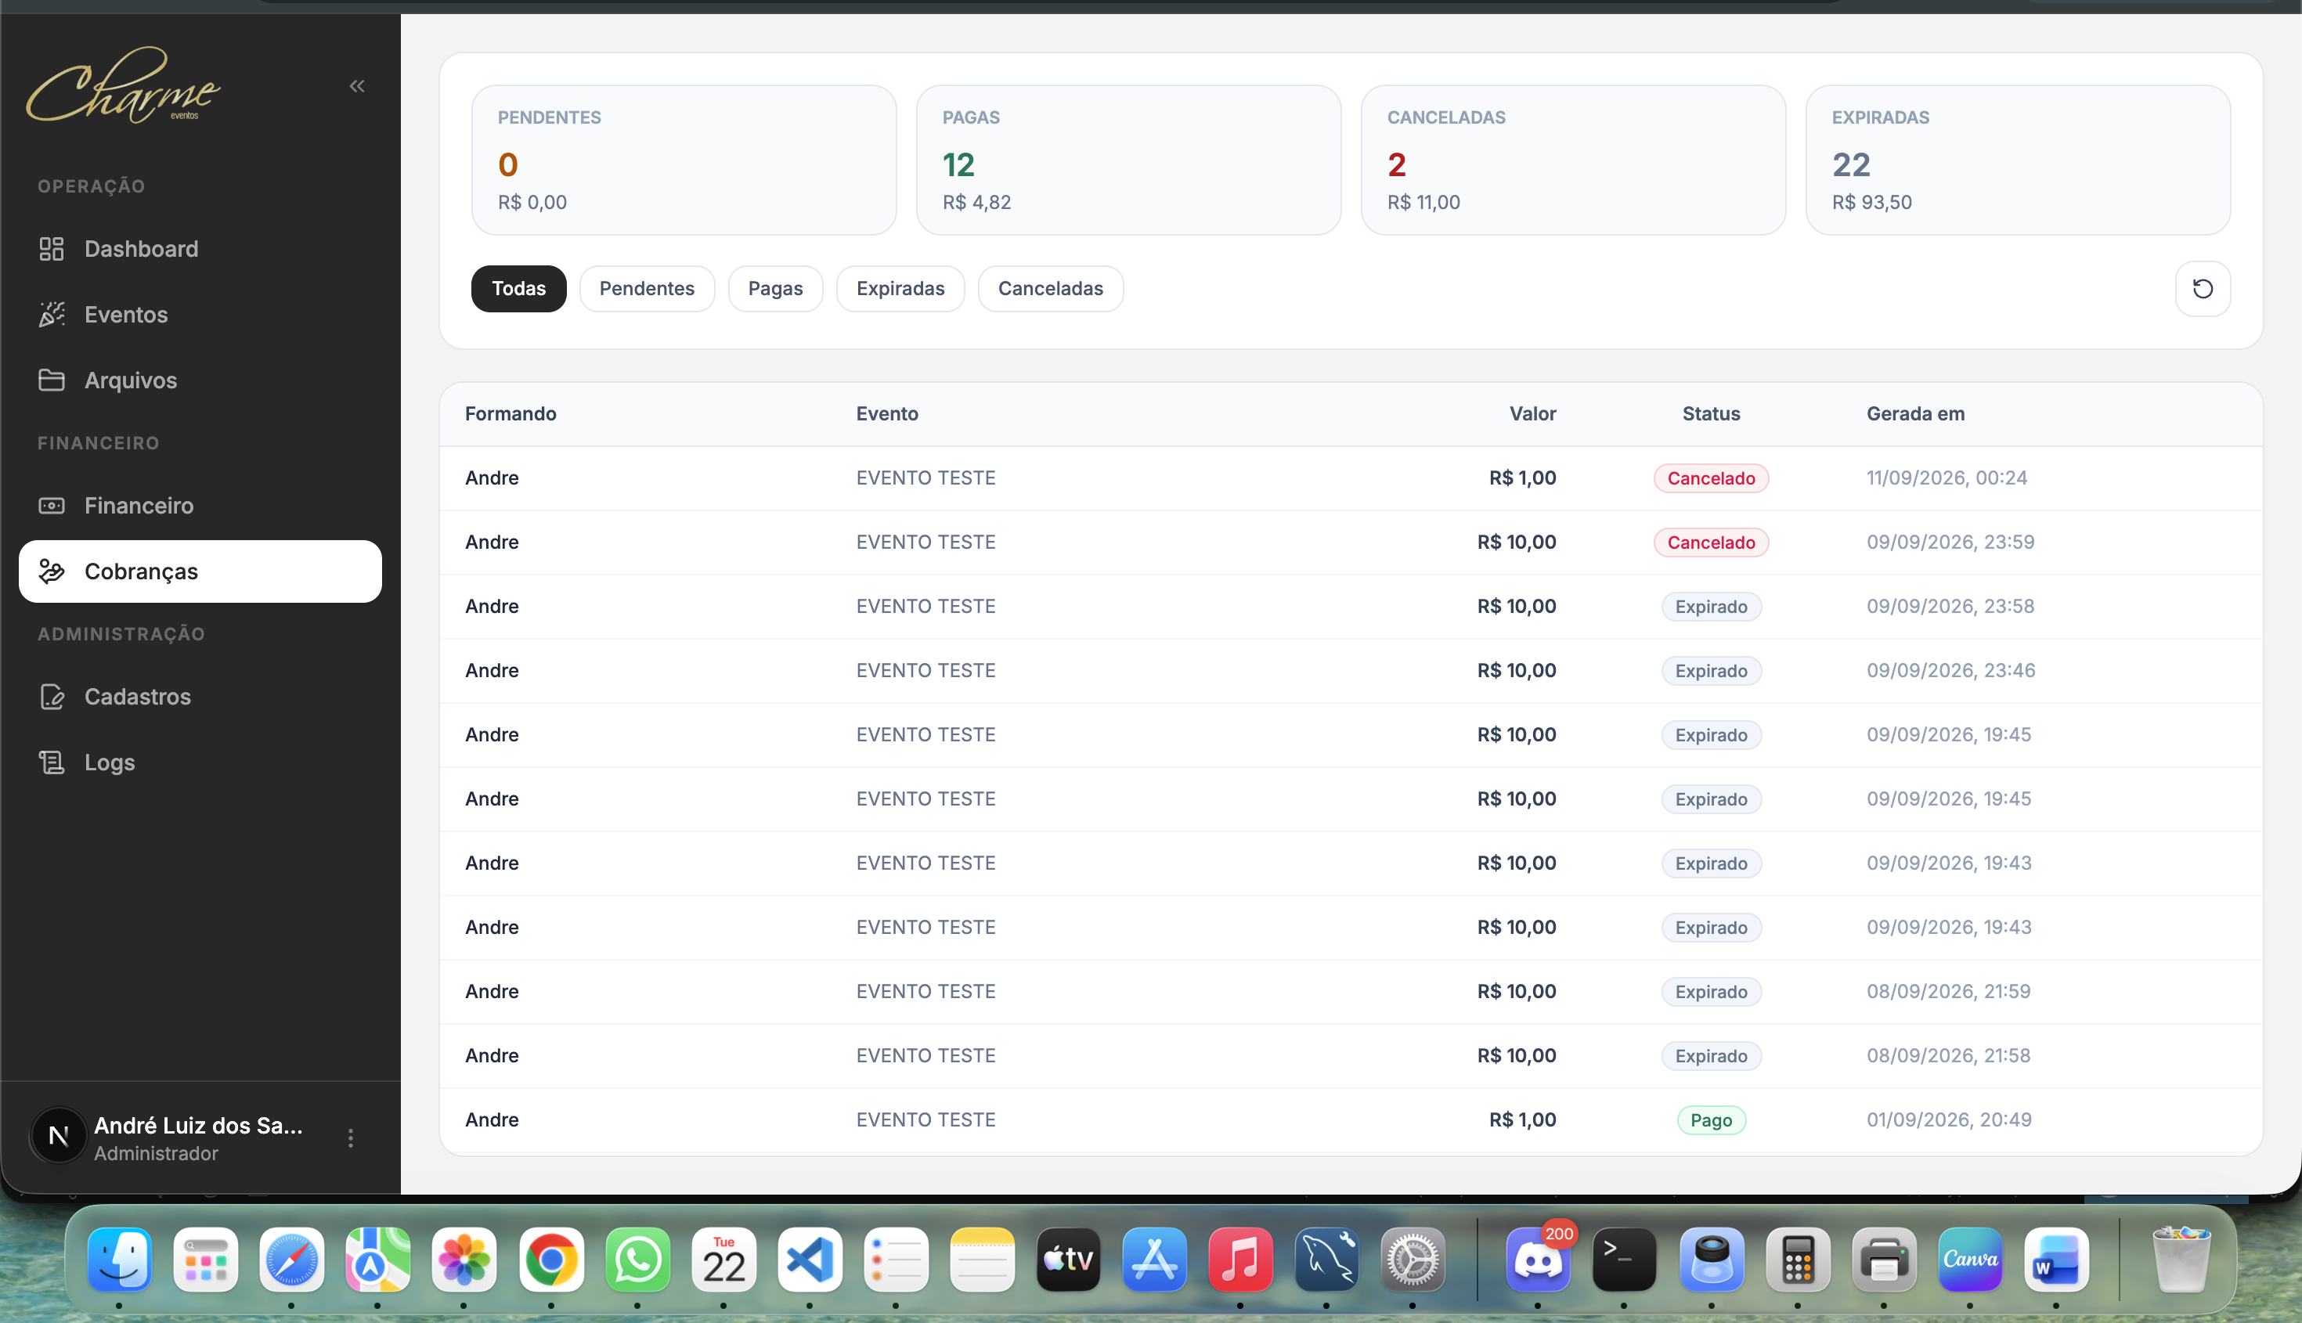
Task: Filter by Pendentes tab
Action: pyautogui.click(x=646, y=289)
